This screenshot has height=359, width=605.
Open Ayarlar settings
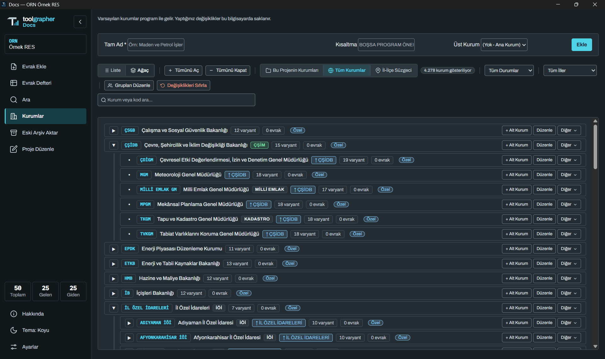pos(45,347)
